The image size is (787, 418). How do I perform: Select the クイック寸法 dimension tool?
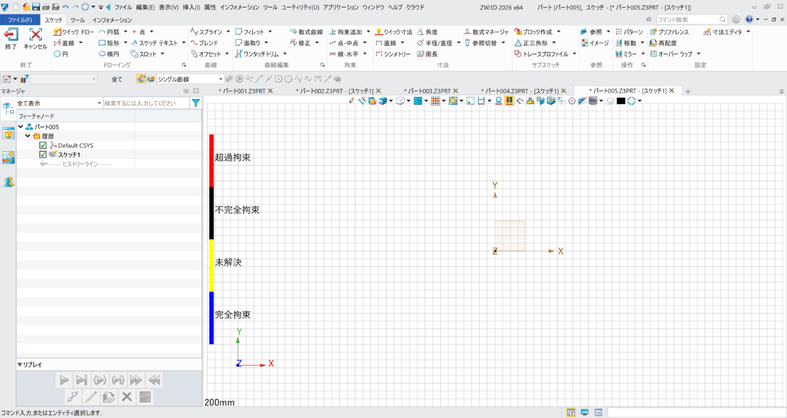pyautogui.click(x=393, y=32)
